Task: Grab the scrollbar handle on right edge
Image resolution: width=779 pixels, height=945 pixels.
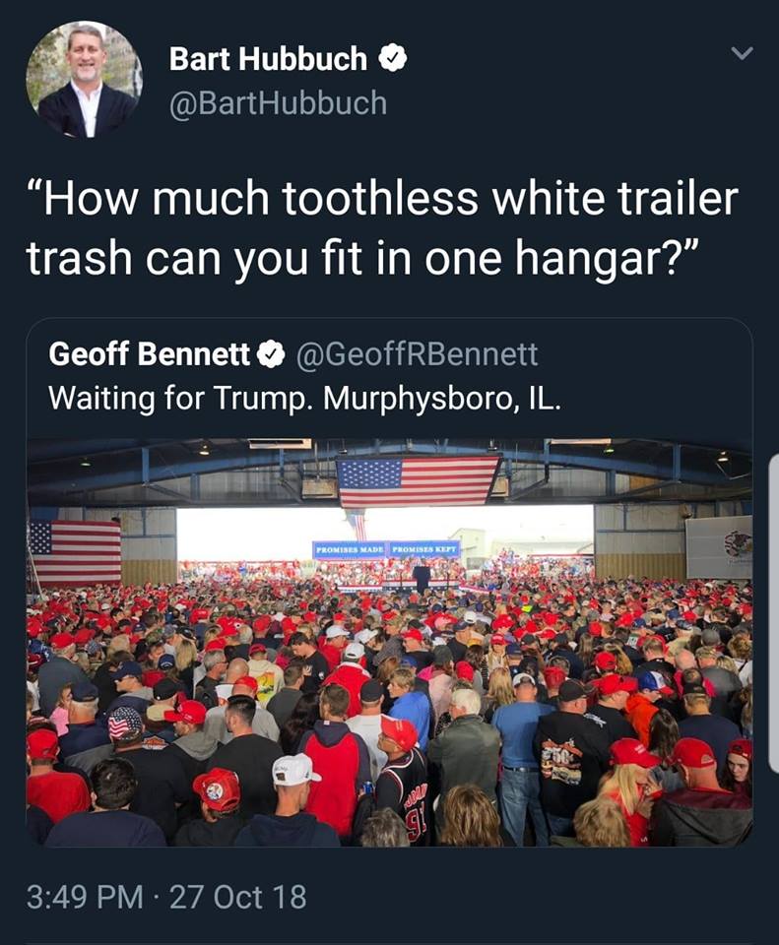Action: (x=774, y=613)
